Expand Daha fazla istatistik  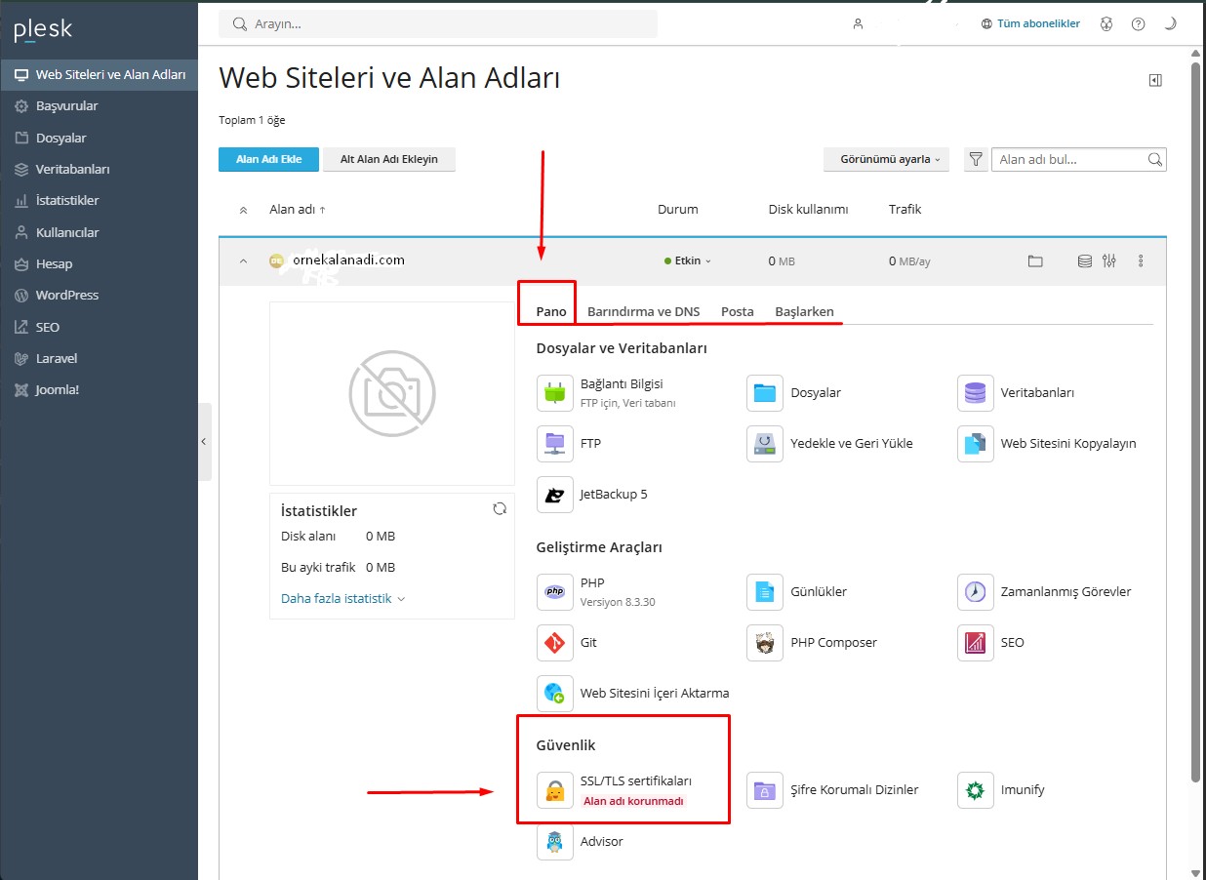point(342,599)
